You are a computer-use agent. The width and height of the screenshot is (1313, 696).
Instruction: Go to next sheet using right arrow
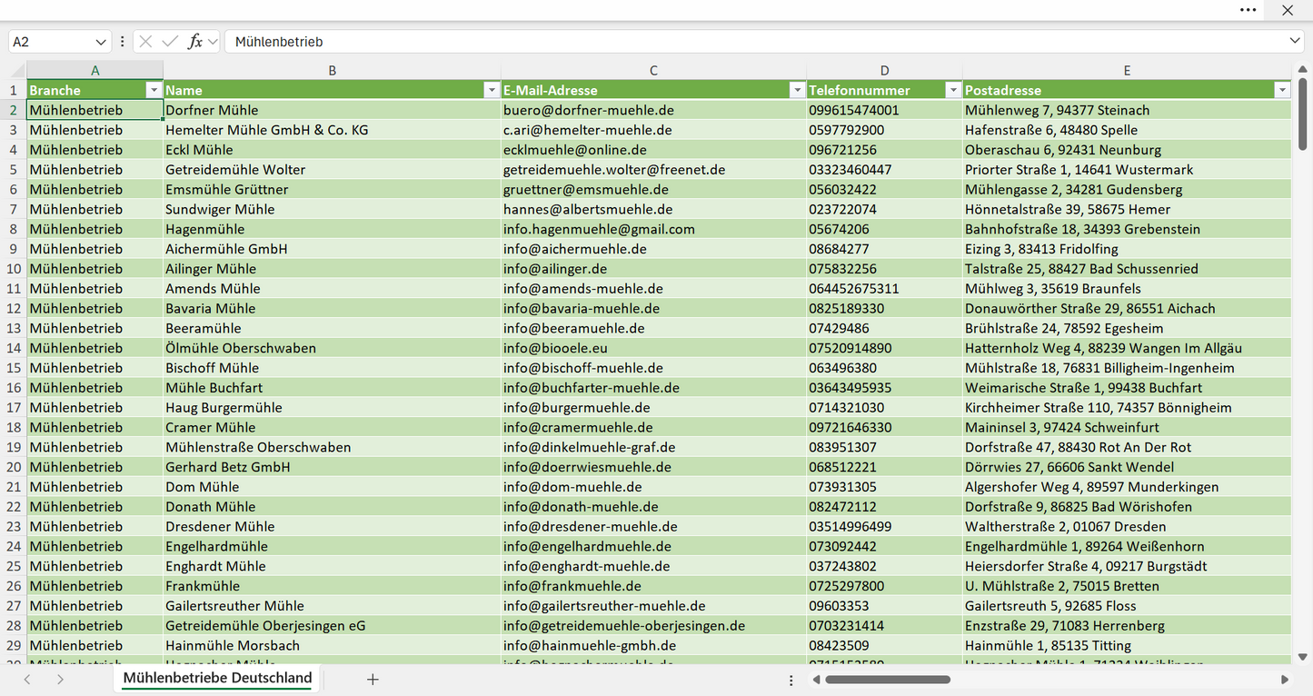pyautogui.click(x=60, y=680)
